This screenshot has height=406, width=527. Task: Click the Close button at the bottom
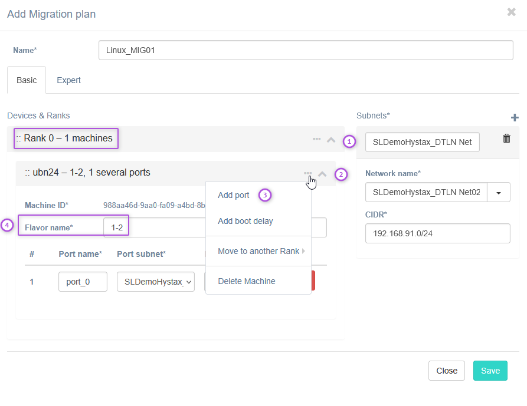[447, 371]
